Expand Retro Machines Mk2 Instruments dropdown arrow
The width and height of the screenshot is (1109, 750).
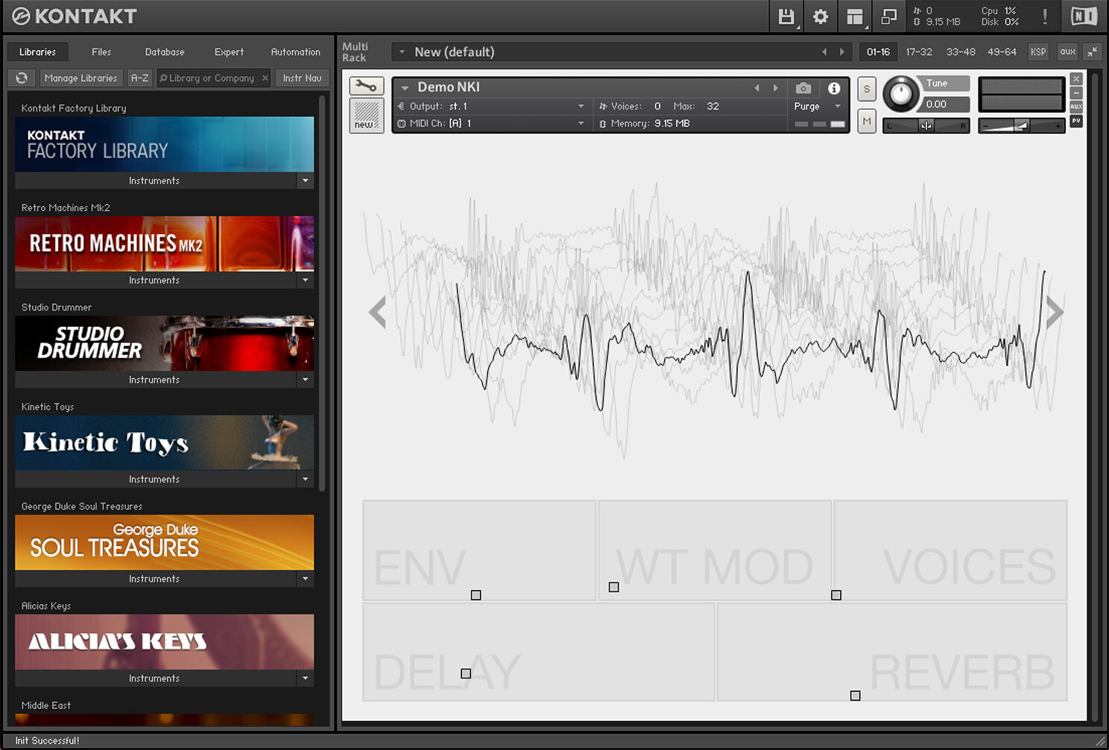305,280
